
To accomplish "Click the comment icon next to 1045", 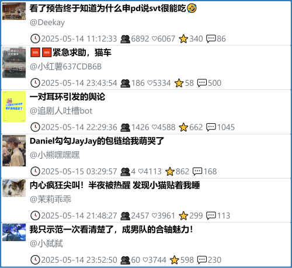I will point(211,127).
